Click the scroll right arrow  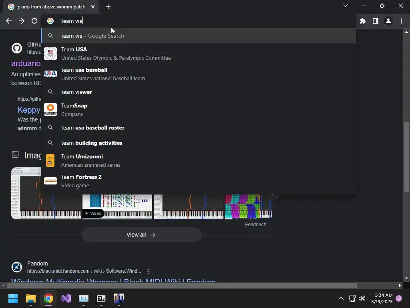400,285
